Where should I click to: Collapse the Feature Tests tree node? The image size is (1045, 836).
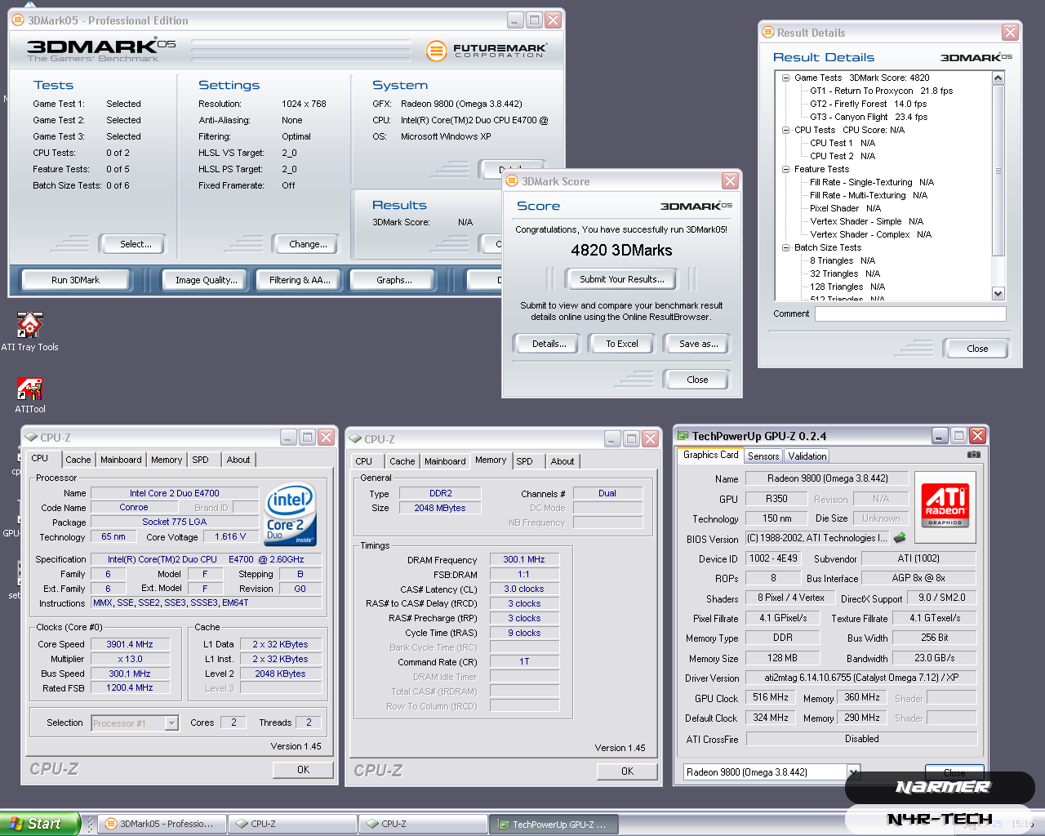point(785,170)
